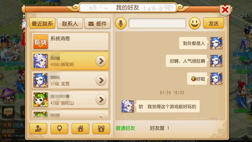Open the smiley emoji picker
The height and width of the screenshot is (142, 252).
click(x=194, y=23)
